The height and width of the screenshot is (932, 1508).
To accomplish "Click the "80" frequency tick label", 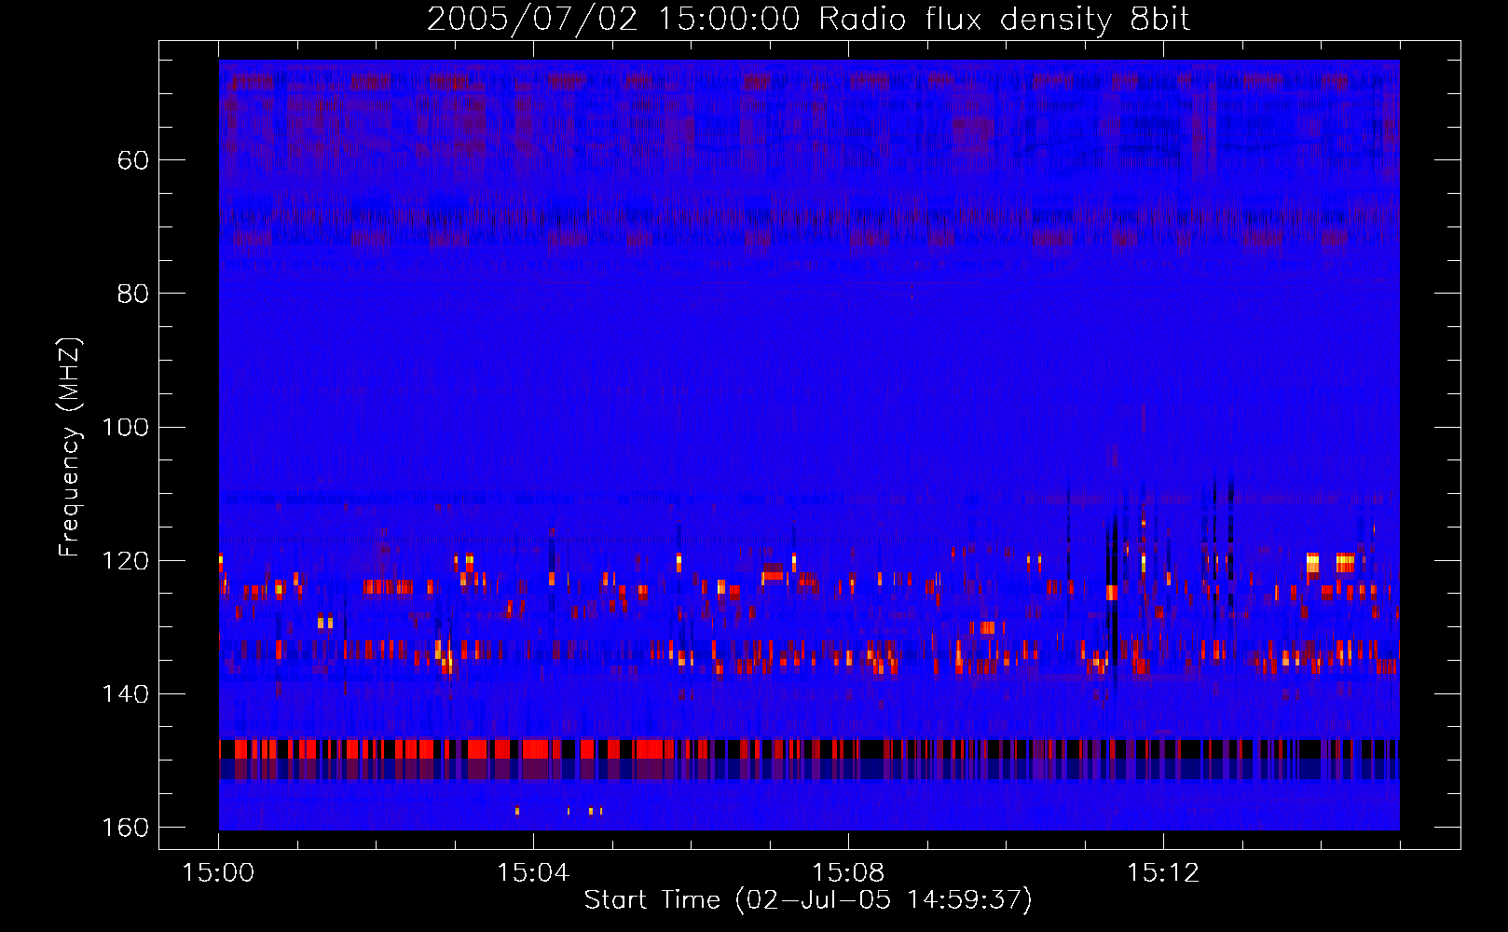I will pos(133,294).
